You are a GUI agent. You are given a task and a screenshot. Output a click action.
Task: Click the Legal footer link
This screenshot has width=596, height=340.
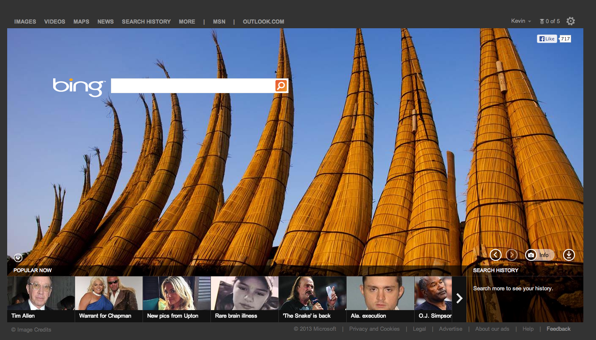[419, 329]
